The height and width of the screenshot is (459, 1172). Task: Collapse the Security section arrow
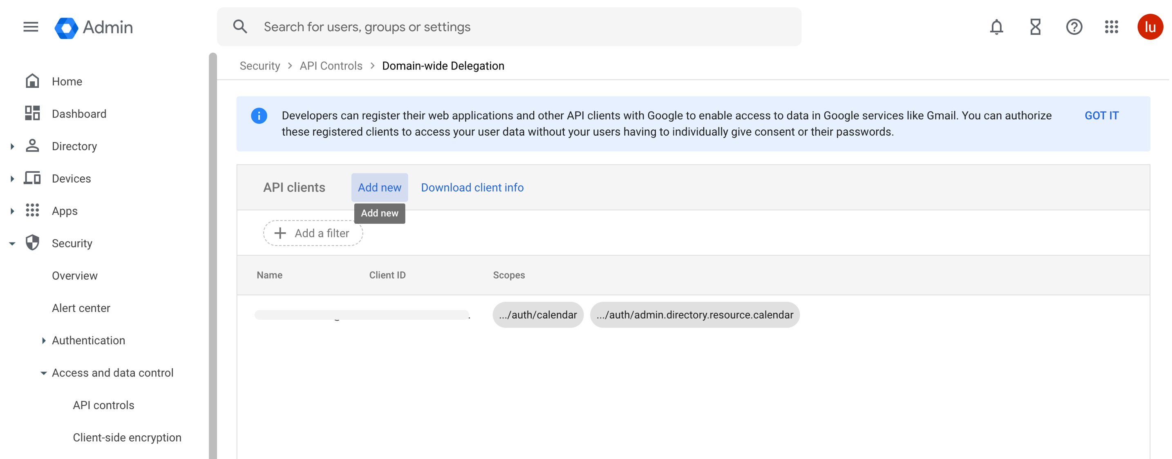coord(12,243)
